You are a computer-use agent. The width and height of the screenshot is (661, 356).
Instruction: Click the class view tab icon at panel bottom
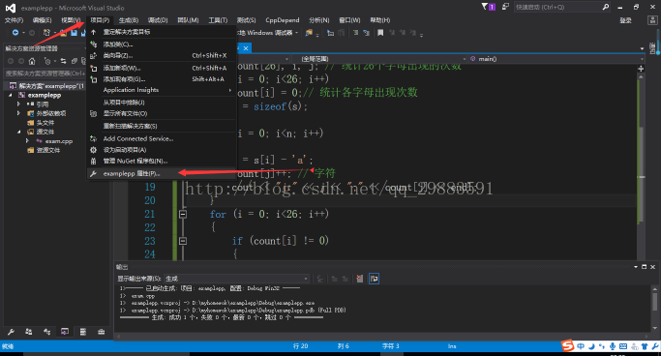coord(46,332)
